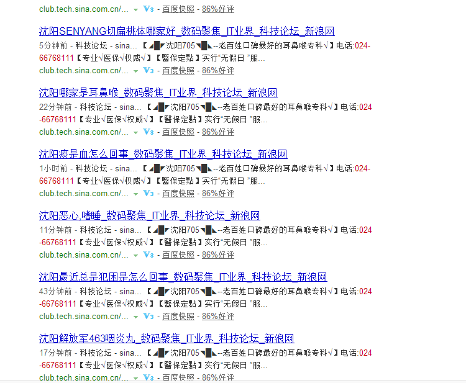466x383 pixels.
Task: View 86%好评 rating for 沈阳瘀是血怎么回事 result
Action: tap(218, 194)
